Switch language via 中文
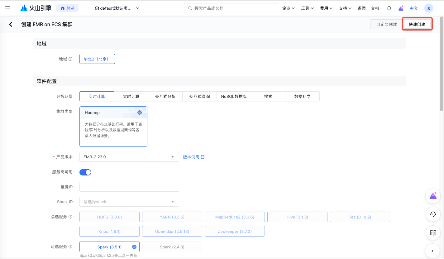Viewport: 444px width, 259px height. point(414,8)
